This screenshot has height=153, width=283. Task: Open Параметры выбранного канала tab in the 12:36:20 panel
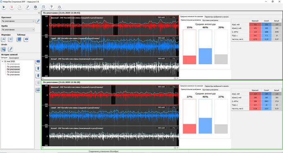click(x=217, y=86)
